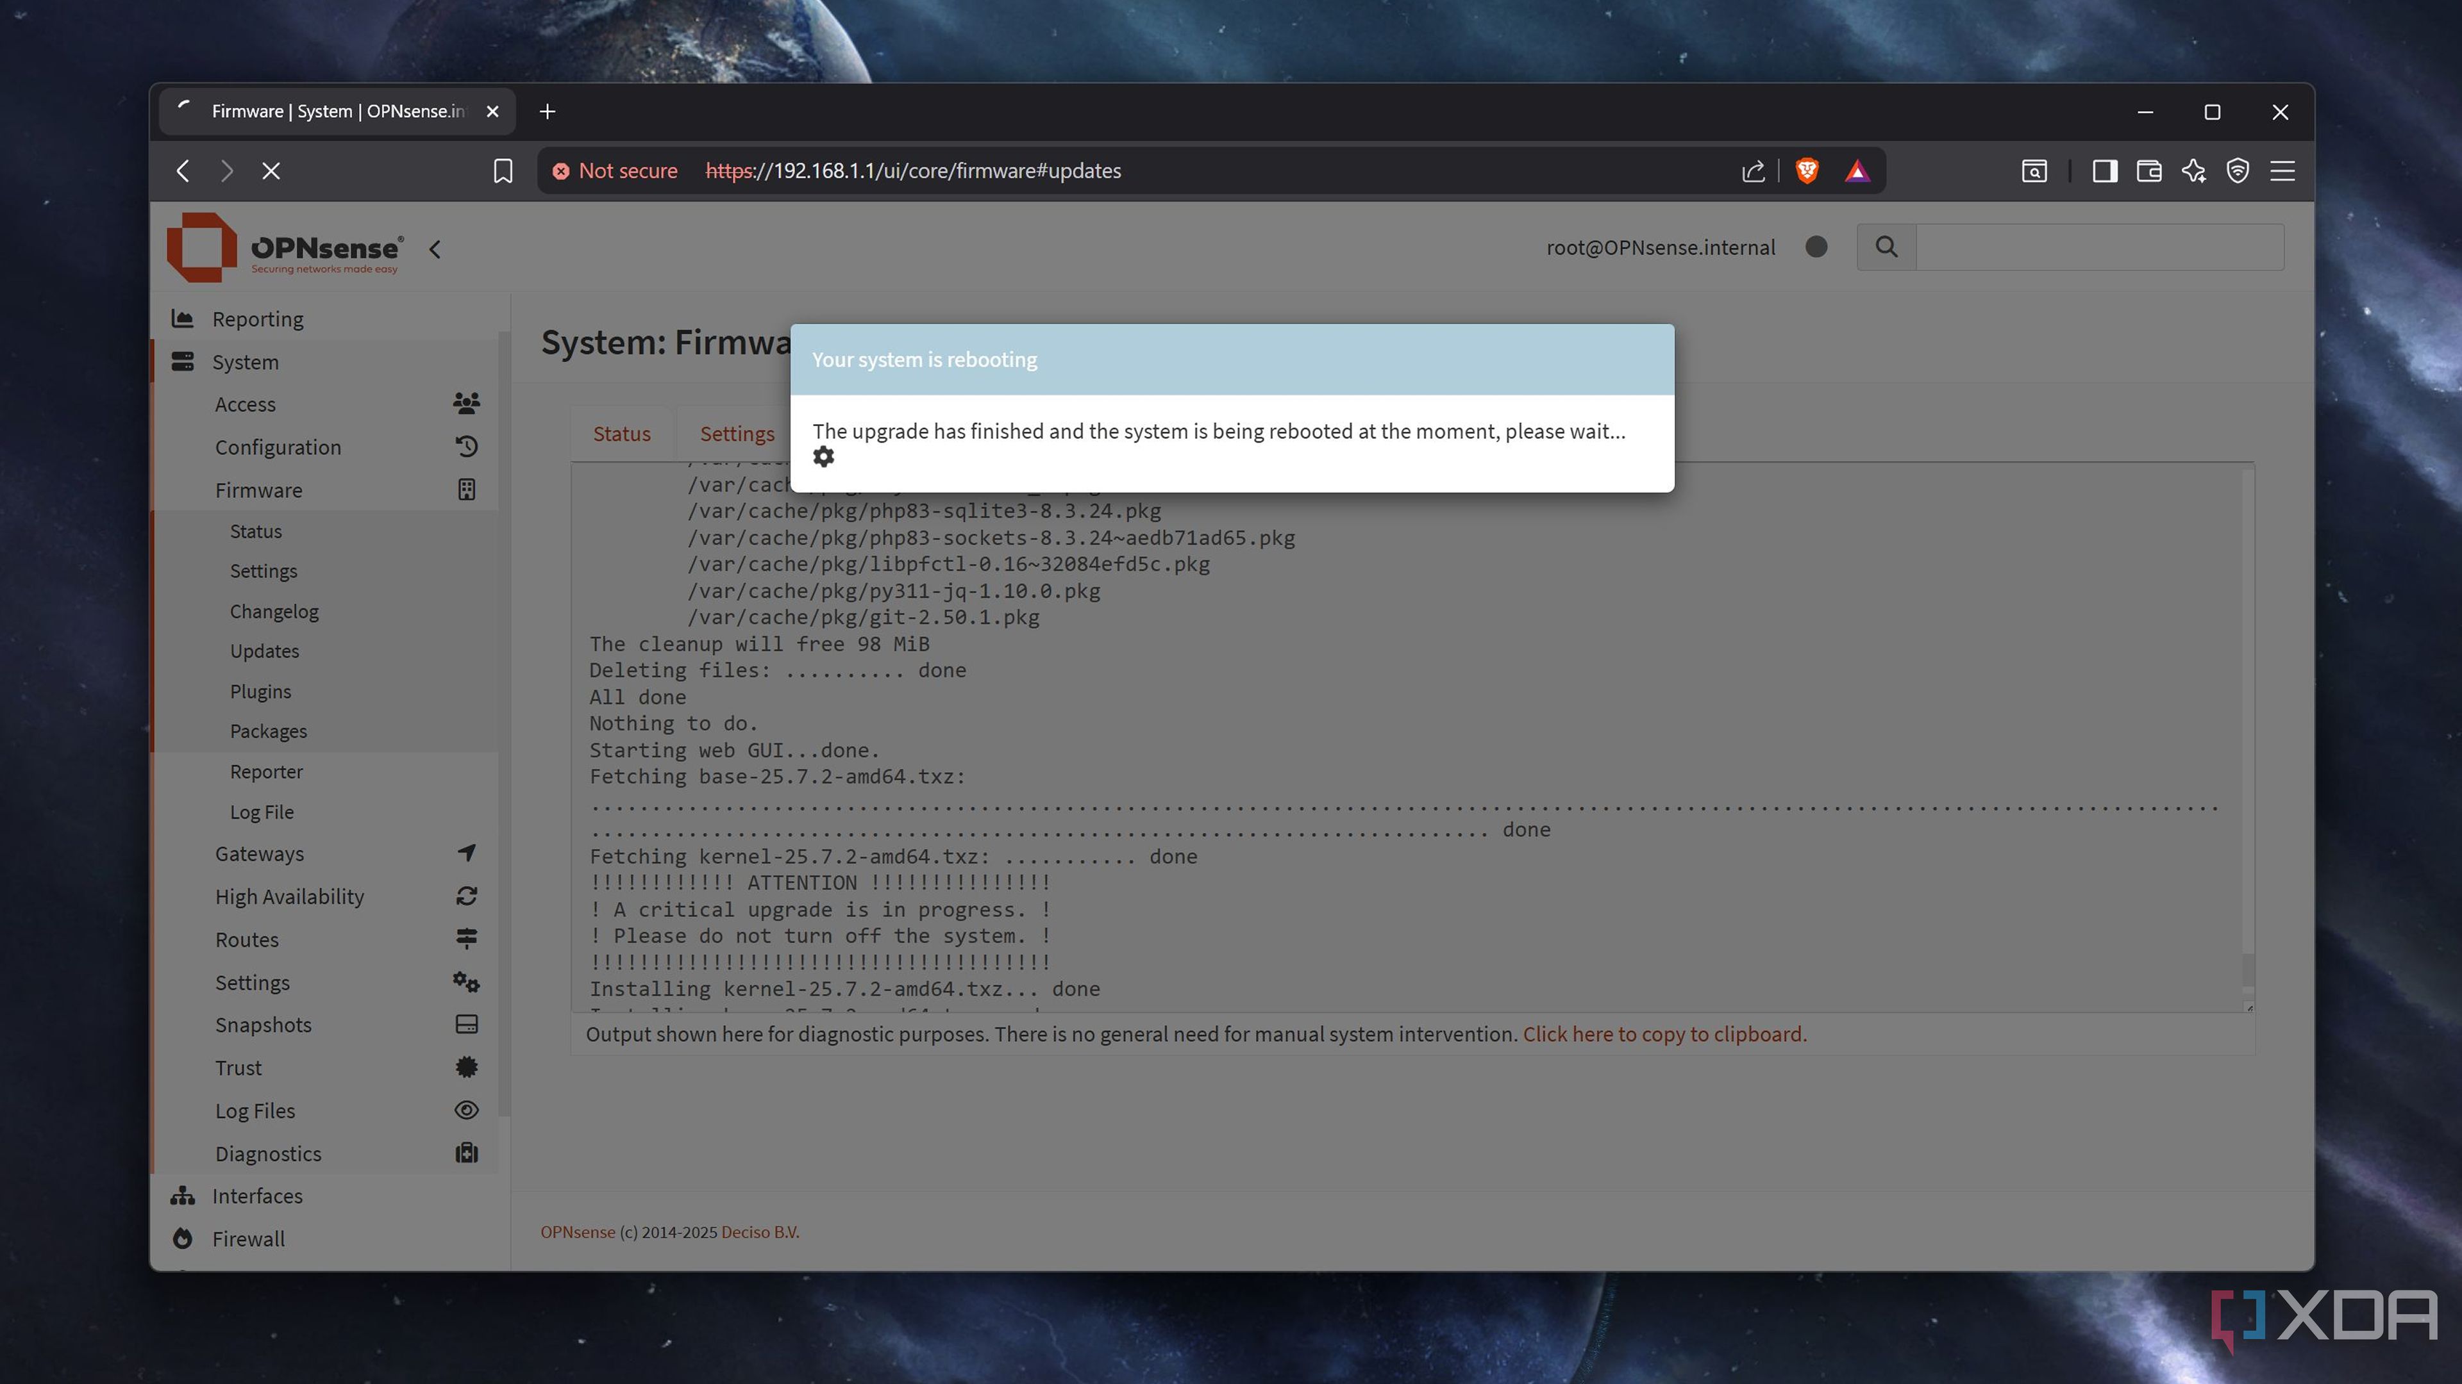Open a new browser tab

[x=547, y=111]
